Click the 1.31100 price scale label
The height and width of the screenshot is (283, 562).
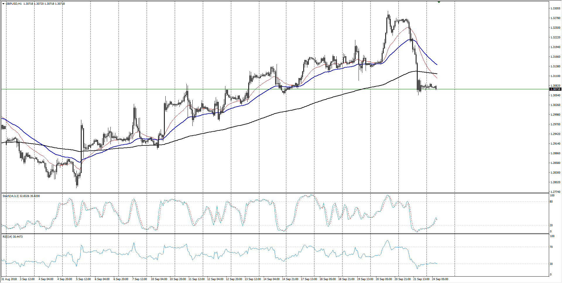point(555,76)
